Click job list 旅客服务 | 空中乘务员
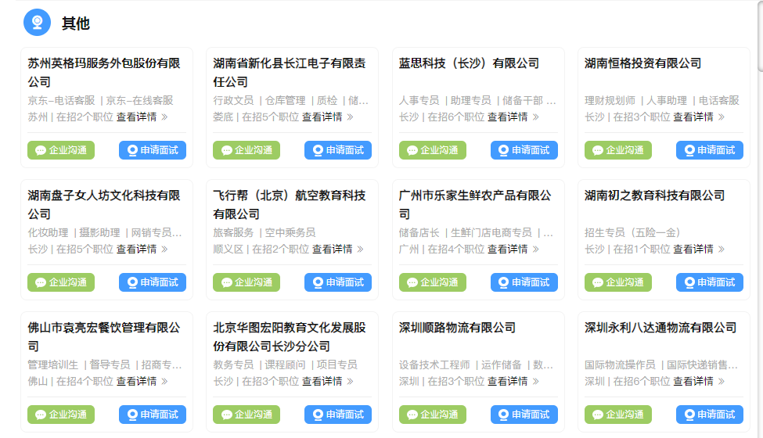The height and width of the screenshot is (438, 763). pos(265,233)
